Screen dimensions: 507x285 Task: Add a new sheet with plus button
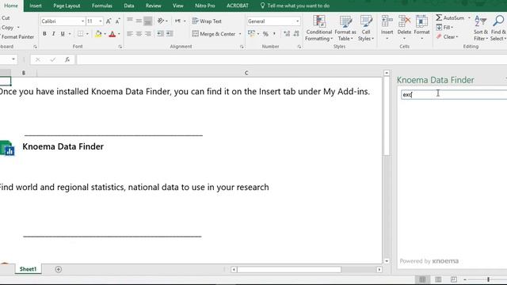click(x=58, y=269)
